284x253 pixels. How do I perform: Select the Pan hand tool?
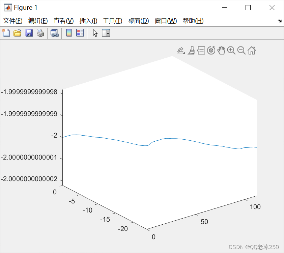click(221, 51)
